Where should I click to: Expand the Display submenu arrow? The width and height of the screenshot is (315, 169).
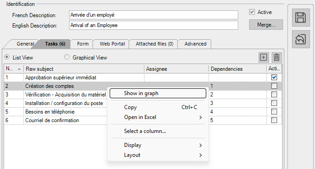point(200,145)
